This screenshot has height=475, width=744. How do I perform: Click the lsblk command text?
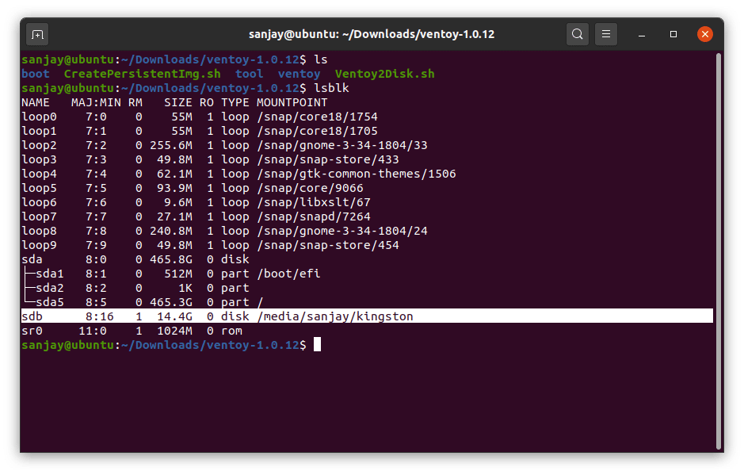331,87
